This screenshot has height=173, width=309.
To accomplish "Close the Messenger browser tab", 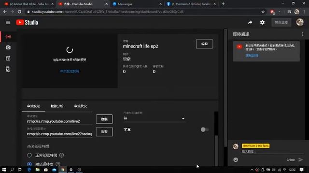I will point(160,4).
